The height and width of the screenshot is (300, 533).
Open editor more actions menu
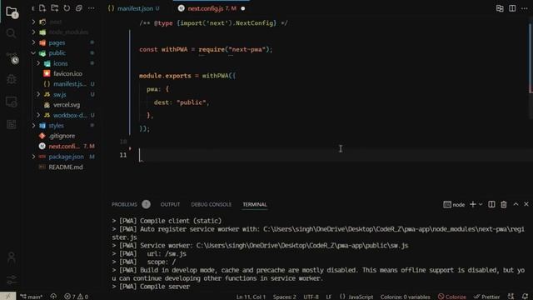click(524, 8)
